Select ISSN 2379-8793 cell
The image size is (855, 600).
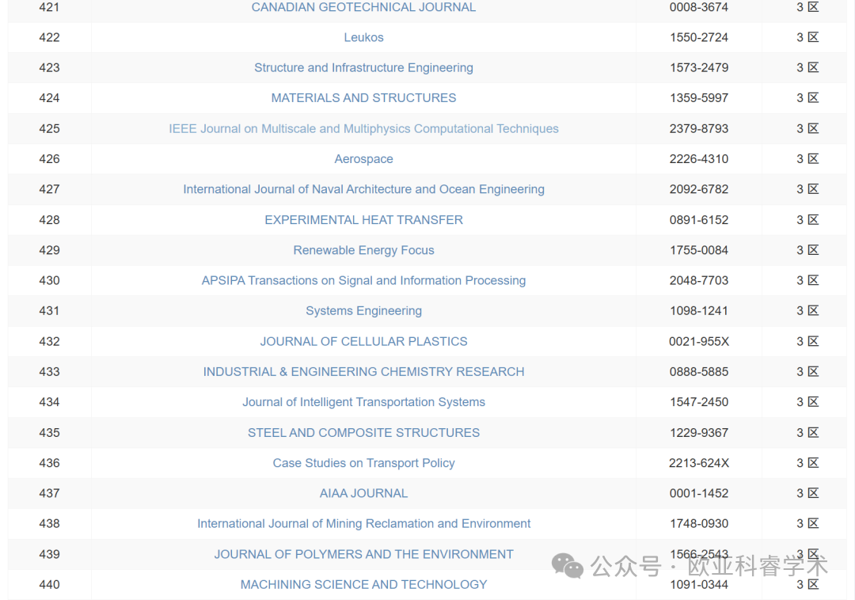[x=699, y=128]
